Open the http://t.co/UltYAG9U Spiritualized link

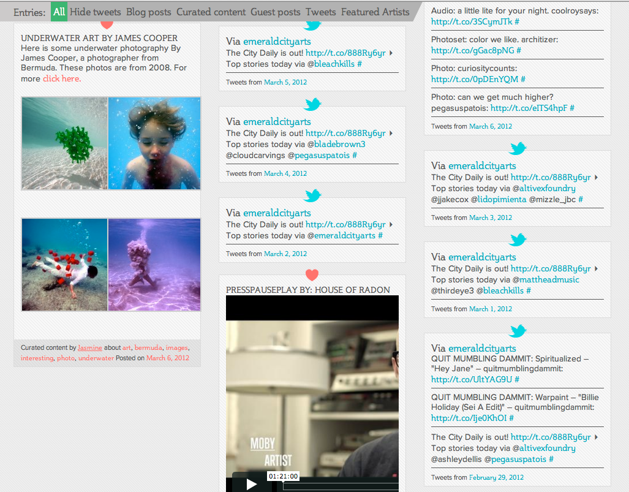[x=472, y=379]
